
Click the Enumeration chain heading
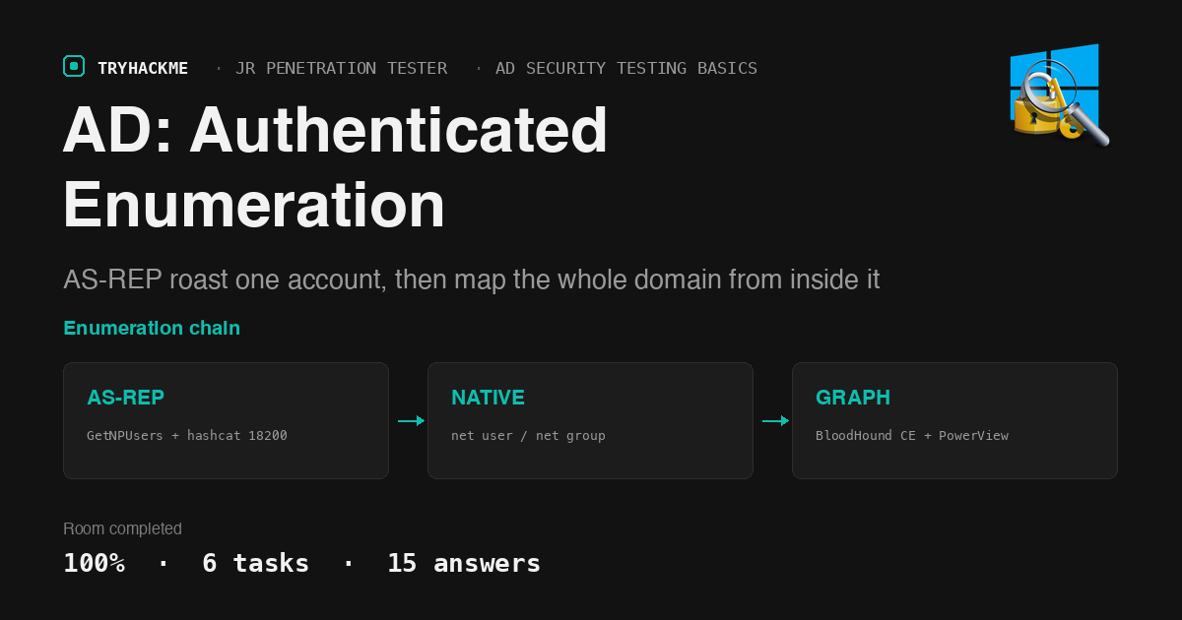click(x=152, y=328)
